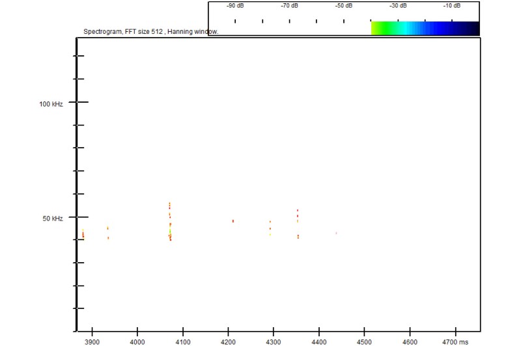Image resolution: width=521 pixels, height=346 pixels.
Task: Select the -90 dB label on the legend
Action: (x=234, y=6)
